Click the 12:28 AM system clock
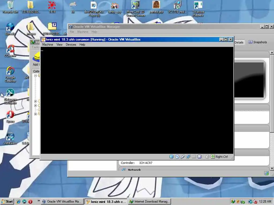 coord(265,202)
